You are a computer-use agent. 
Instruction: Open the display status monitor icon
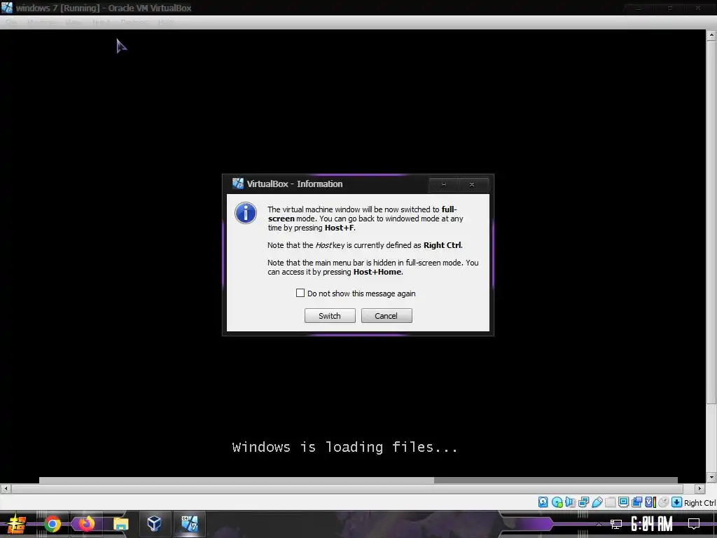623,502
